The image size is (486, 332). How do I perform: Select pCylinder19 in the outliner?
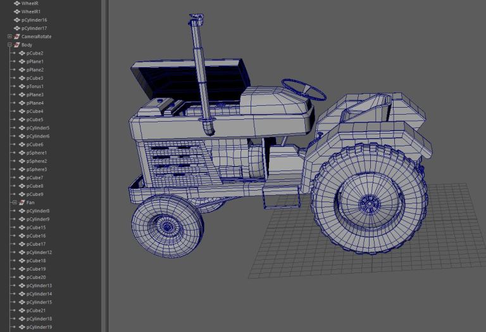pos(39,327)
